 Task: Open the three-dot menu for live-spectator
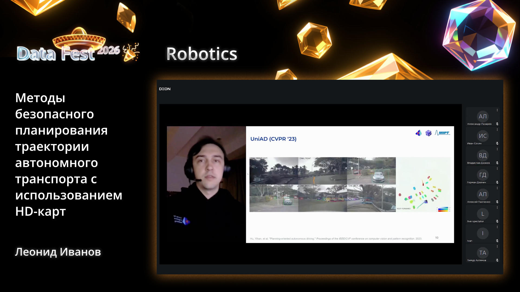click(497, 207)
